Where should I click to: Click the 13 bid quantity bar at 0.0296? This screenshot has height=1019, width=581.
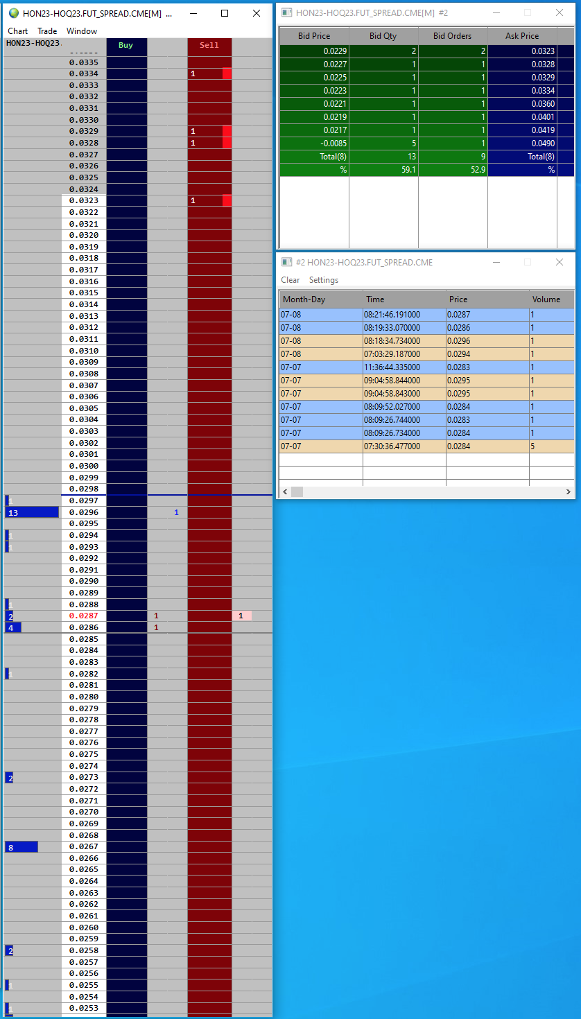(x=32, y=512)
